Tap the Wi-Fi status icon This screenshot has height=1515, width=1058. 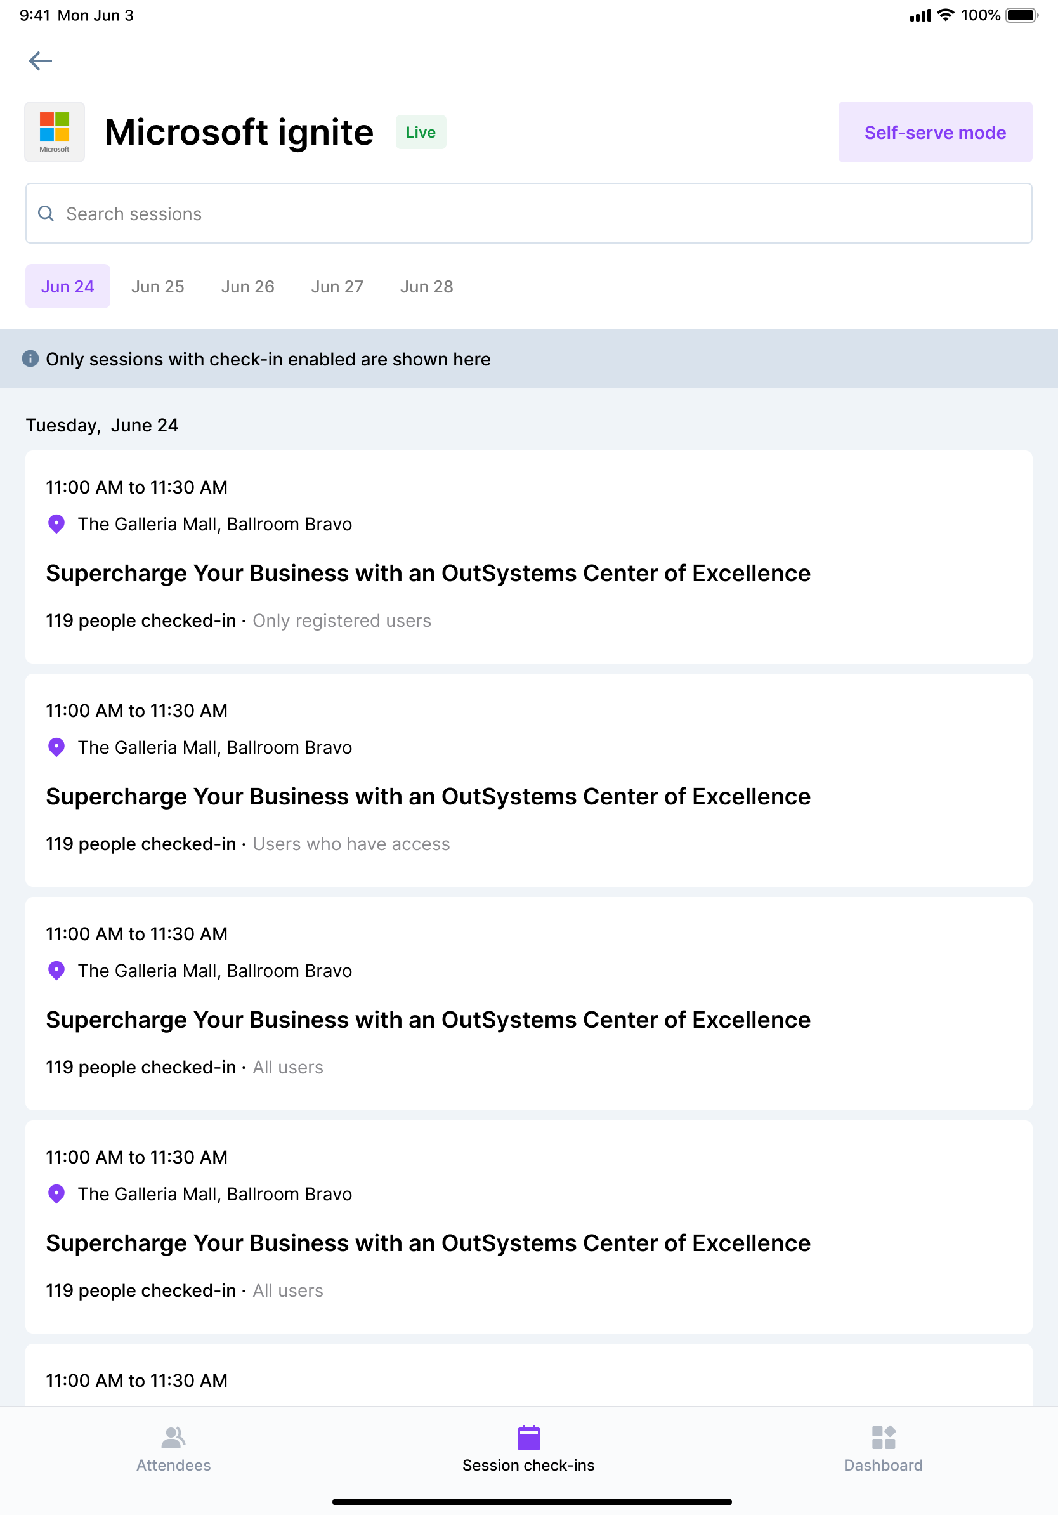pyautogui.click(x=946, y=15)
